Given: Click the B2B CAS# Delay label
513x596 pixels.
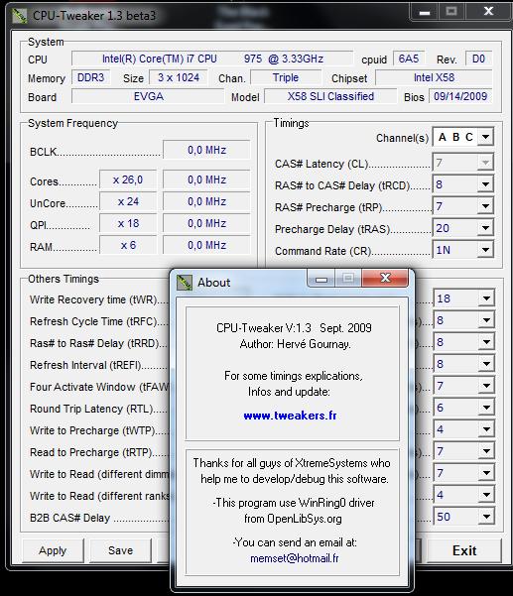Looking at the screenshot, I should (70, 518).
